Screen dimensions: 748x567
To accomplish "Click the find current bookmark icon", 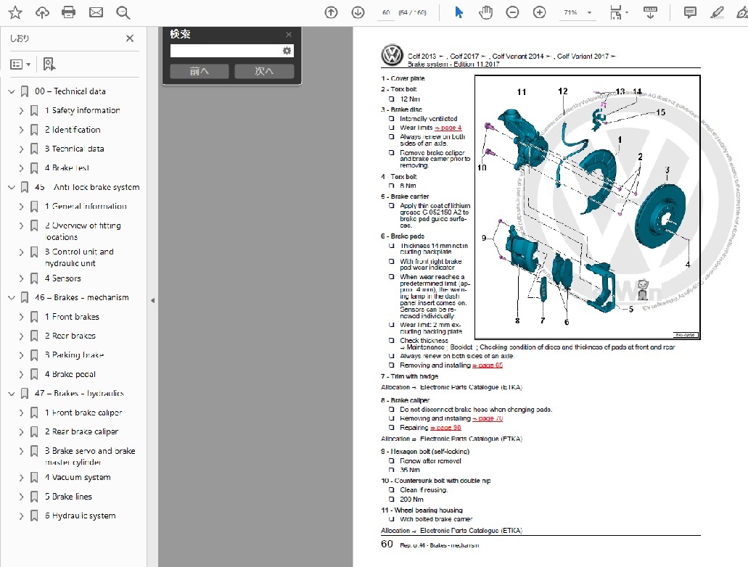I will [x=49, y=64].
